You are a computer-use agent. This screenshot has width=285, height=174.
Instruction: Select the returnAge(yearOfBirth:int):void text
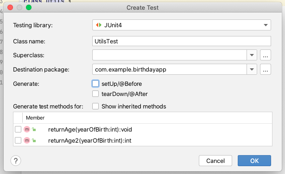pos(90,129)
